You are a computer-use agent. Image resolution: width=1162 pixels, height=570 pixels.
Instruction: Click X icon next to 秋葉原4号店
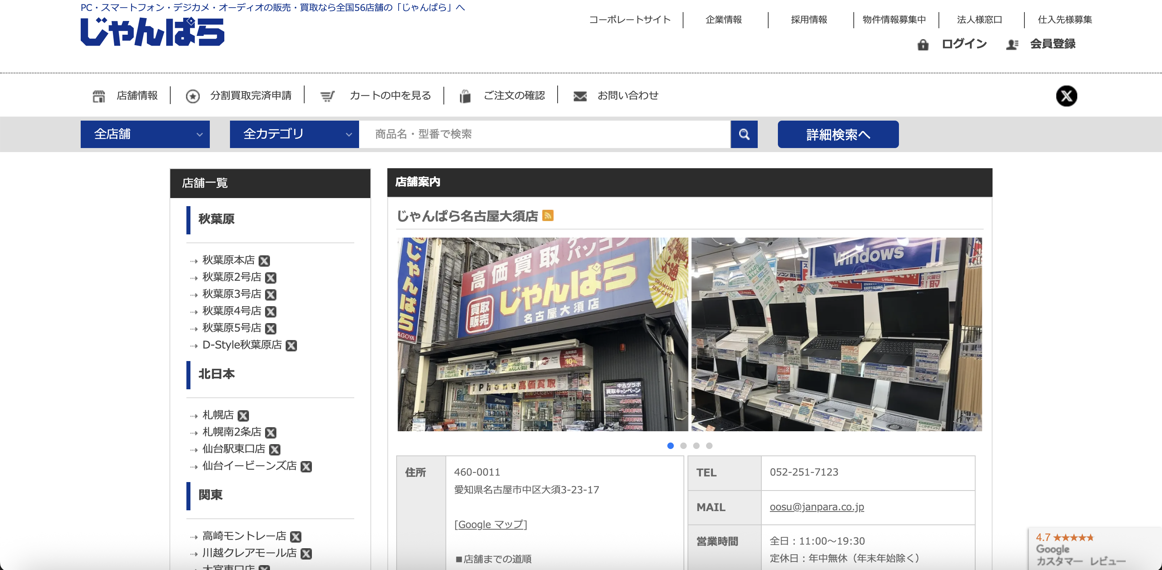click(x=271, y=311)
